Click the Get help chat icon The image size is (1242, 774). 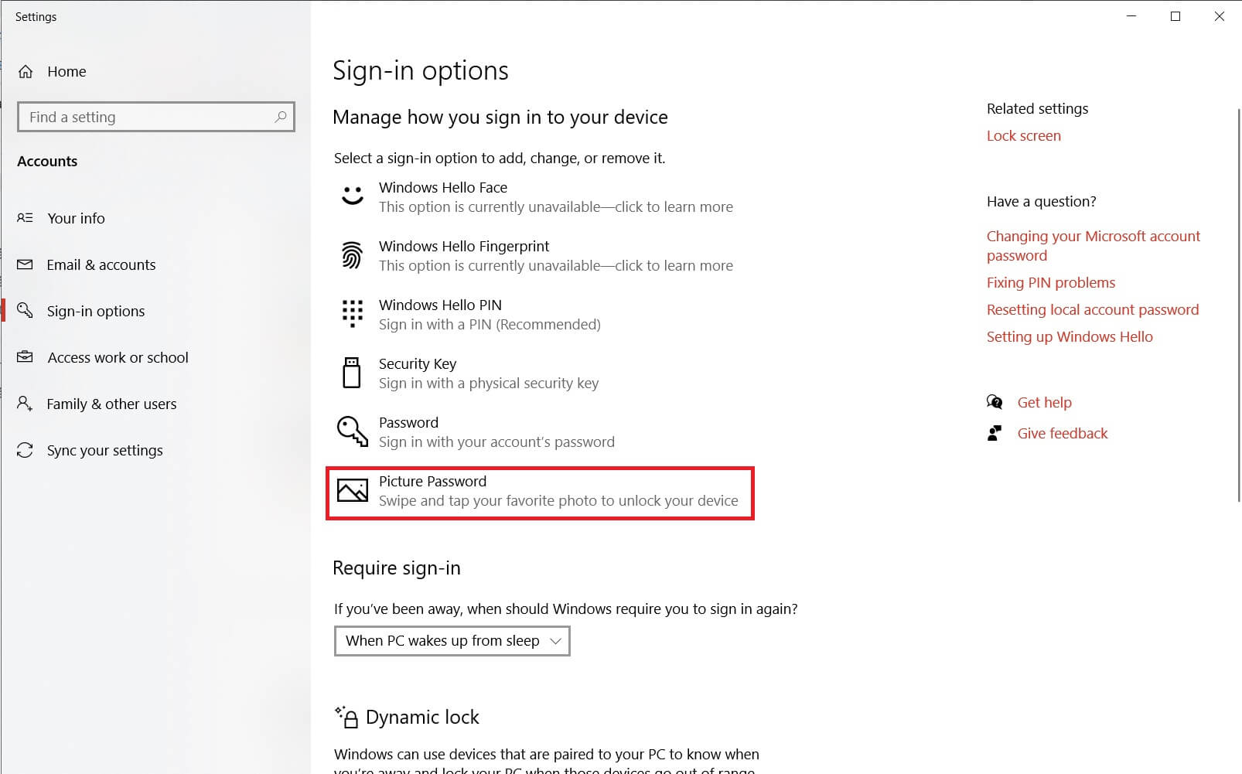995,402
